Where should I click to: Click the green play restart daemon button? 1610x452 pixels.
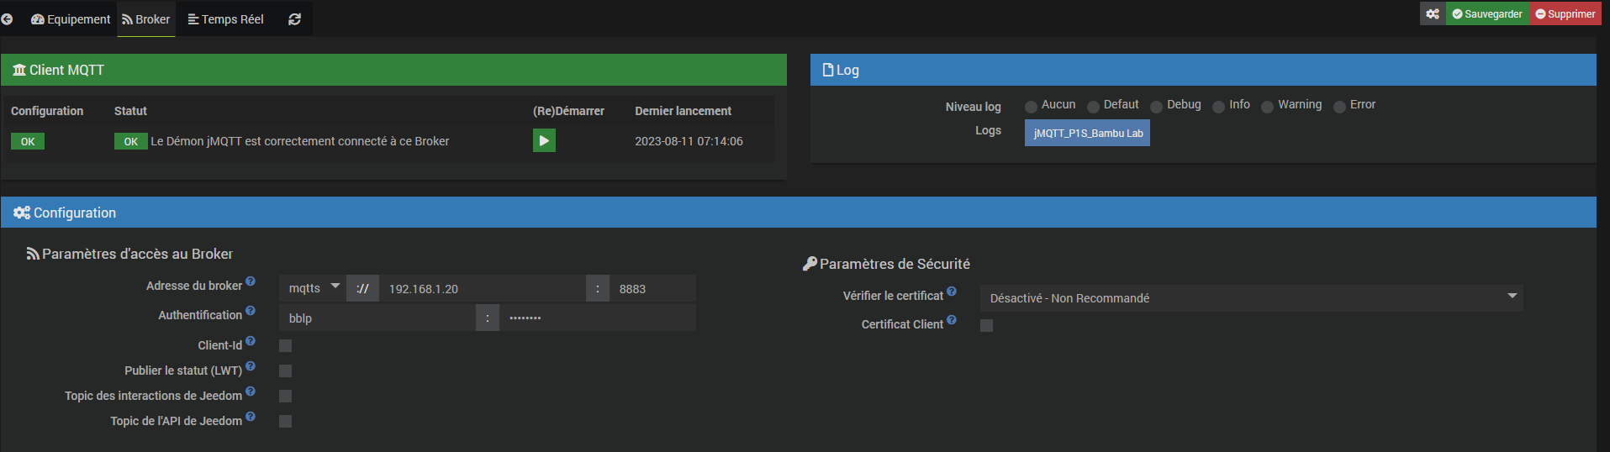click(x=544, y=140)
